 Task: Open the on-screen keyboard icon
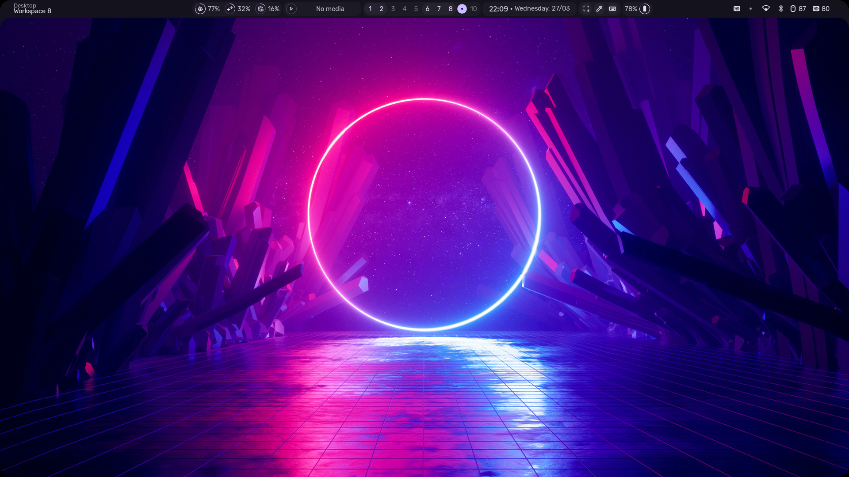(x=613, y=8)
